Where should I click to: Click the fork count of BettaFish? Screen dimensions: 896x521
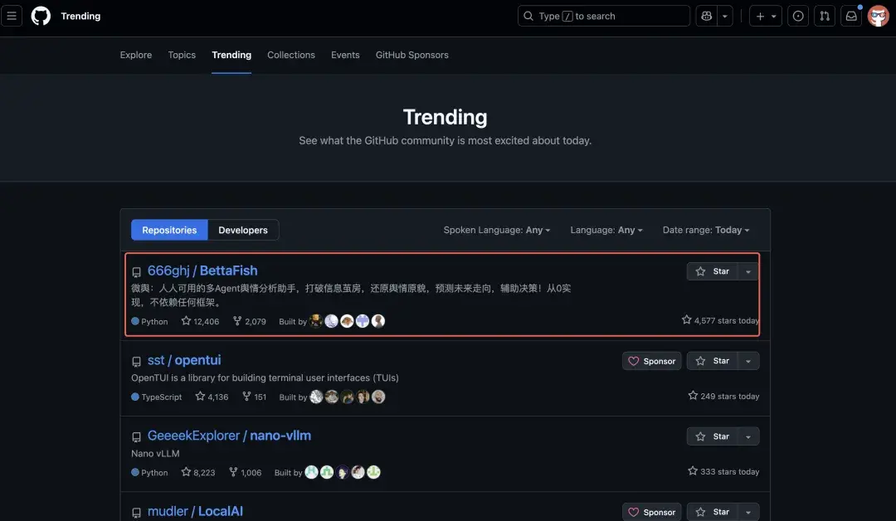point(250,321)
